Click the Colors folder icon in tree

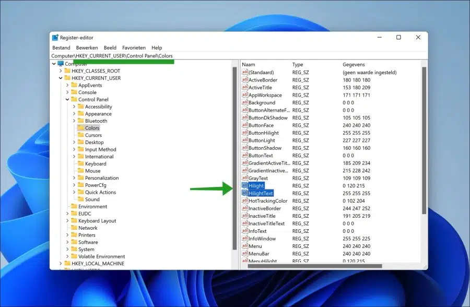[x=80, y=128]
